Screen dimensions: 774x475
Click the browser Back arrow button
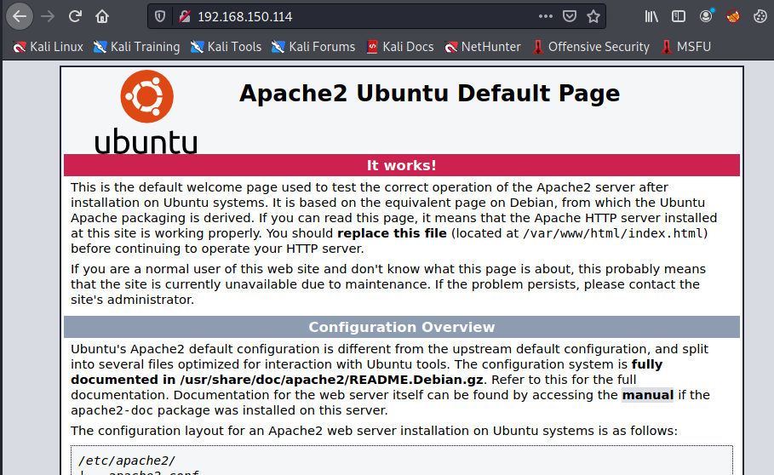[20, 16]
